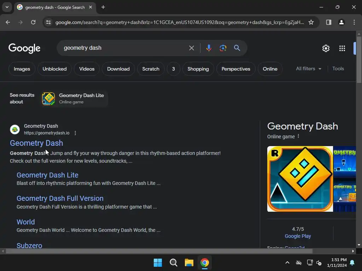Open the Subzero sitelink
362x271 pixels.
tap(29, 245)
